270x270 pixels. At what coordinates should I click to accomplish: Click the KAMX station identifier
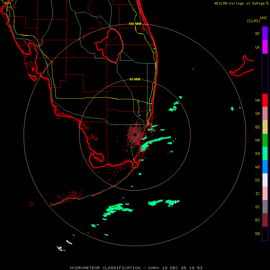[154, 268]
